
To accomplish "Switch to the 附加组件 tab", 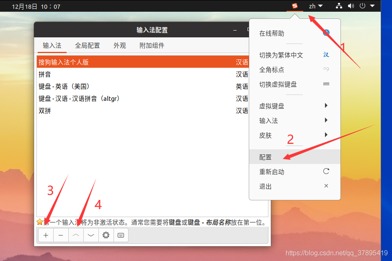I will point(152,46).
